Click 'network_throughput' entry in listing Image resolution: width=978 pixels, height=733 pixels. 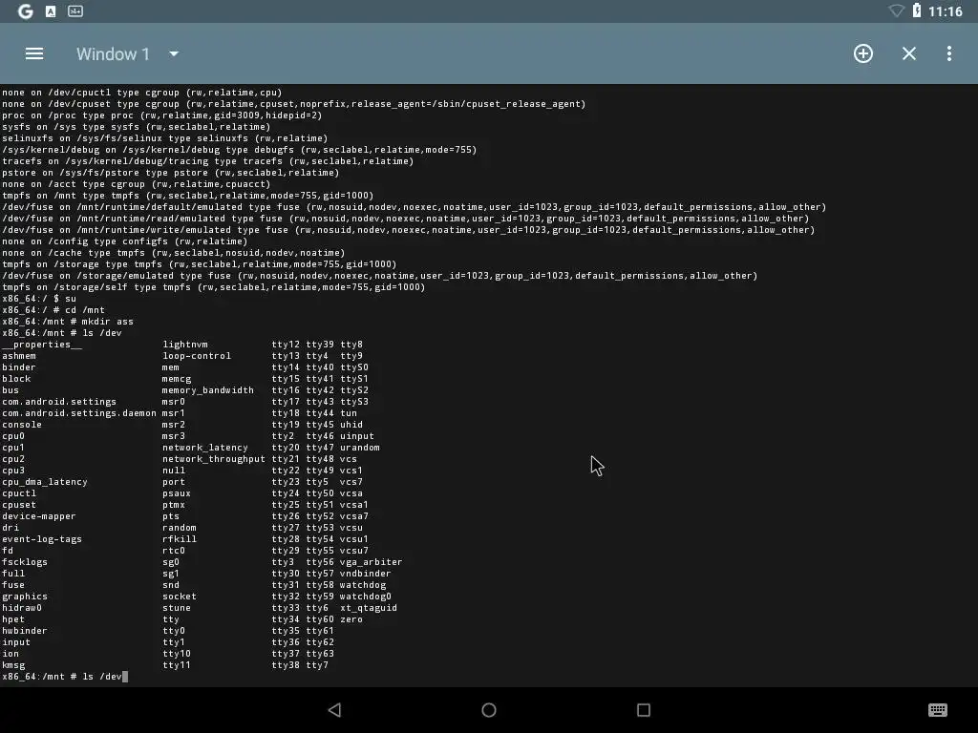214,459
